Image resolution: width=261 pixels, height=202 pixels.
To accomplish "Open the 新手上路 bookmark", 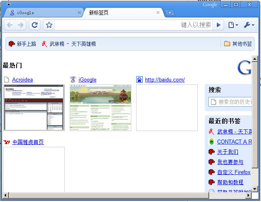I will (x=23, y=44).
